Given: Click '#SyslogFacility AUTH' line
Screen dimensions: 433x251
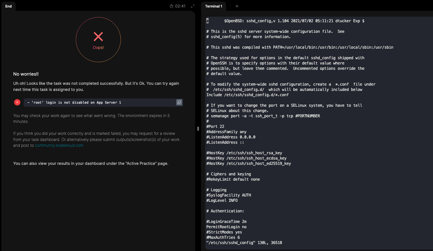Looking at the screenshot, I should click(229, 195).
